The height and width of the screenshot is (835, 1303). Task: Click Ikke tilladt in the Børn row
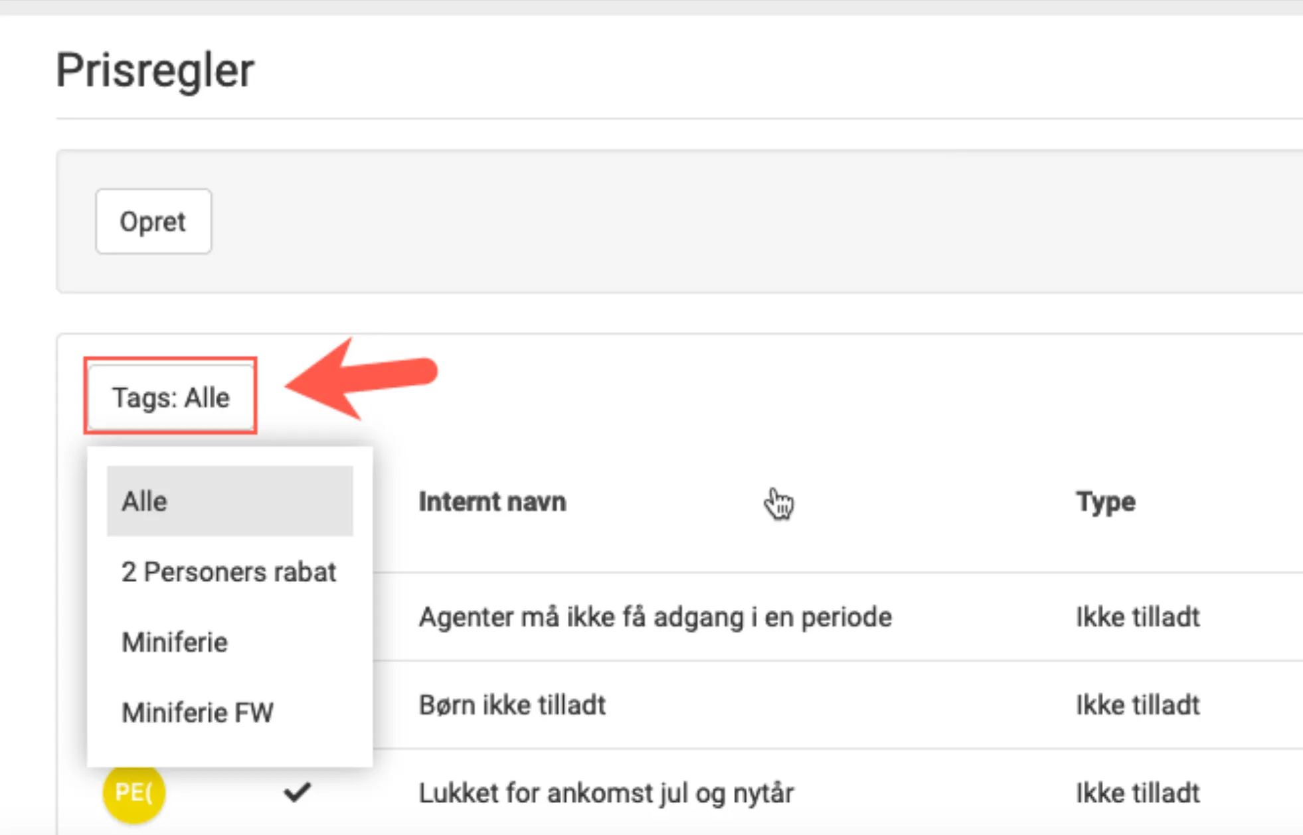click(x=1137, y=705)
